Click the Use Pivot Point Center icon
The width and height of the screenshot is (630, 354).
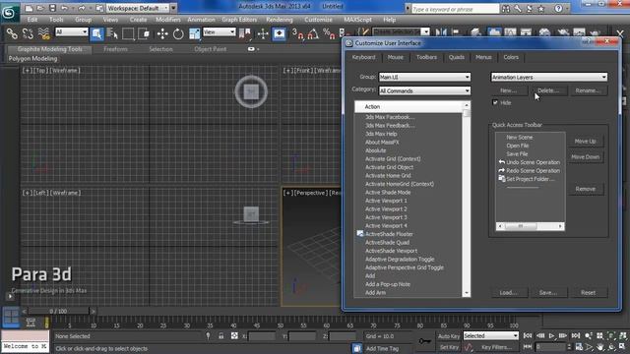[245, 33]
